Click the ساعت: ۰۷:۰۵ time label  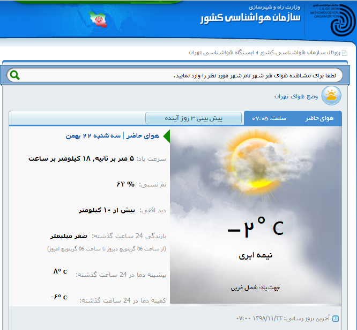(269, 118)
